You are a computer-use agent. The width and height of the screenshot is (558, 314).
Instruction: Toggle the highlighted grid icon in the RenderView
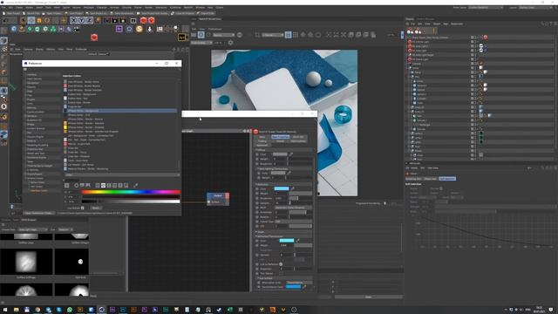tap(289, 35)
